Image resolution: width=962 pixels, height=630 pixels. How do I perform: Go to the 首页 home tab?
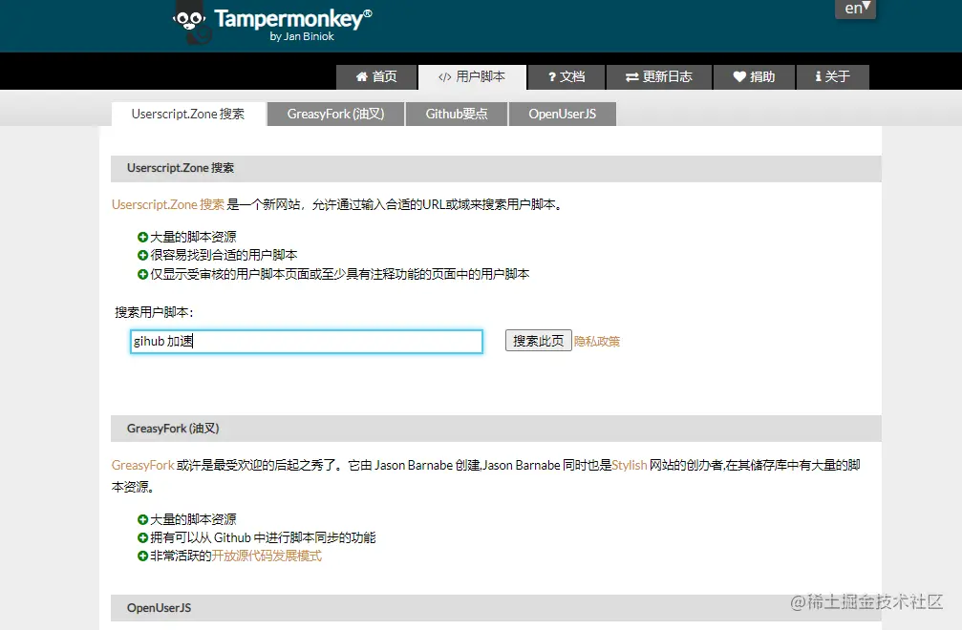376,77
